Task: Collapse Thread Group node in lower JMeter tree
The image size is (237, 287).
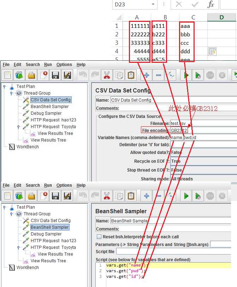Action: coord(11,214)
